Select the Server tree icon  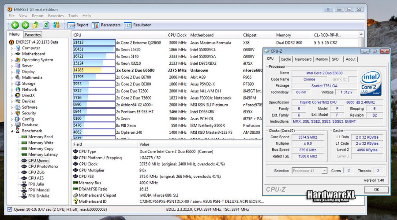[18, 66]
